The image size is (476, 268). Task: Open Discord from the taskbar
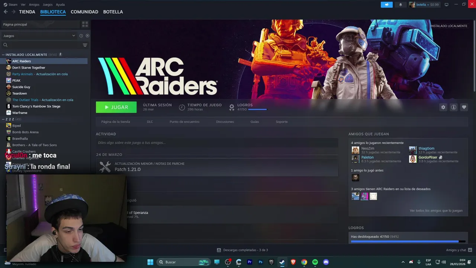click(326, 262)
